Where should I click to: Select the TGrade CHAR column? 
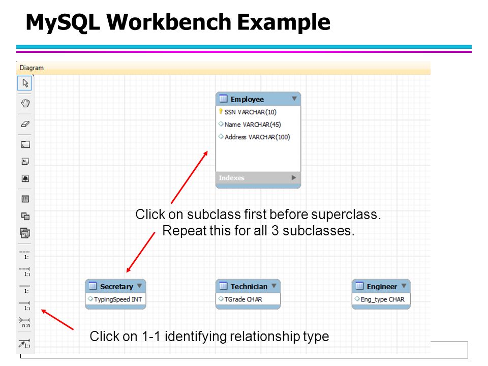[243, 299]
